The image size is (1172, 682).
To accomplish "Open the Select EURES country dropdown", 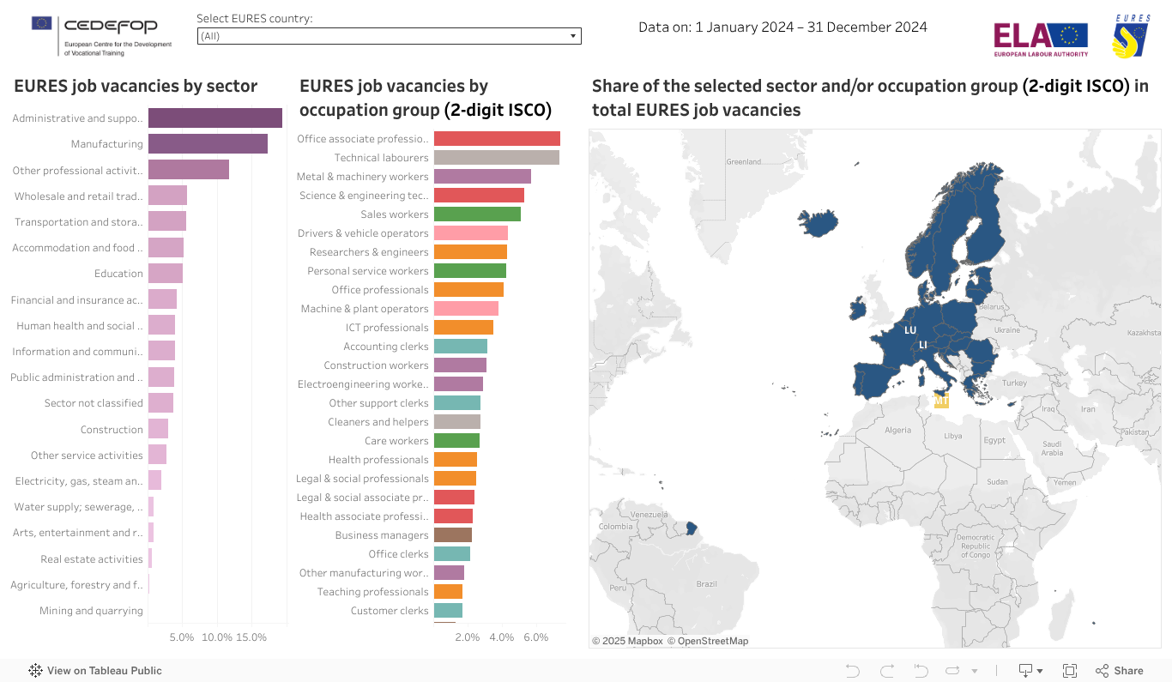I will coord(389,36).
